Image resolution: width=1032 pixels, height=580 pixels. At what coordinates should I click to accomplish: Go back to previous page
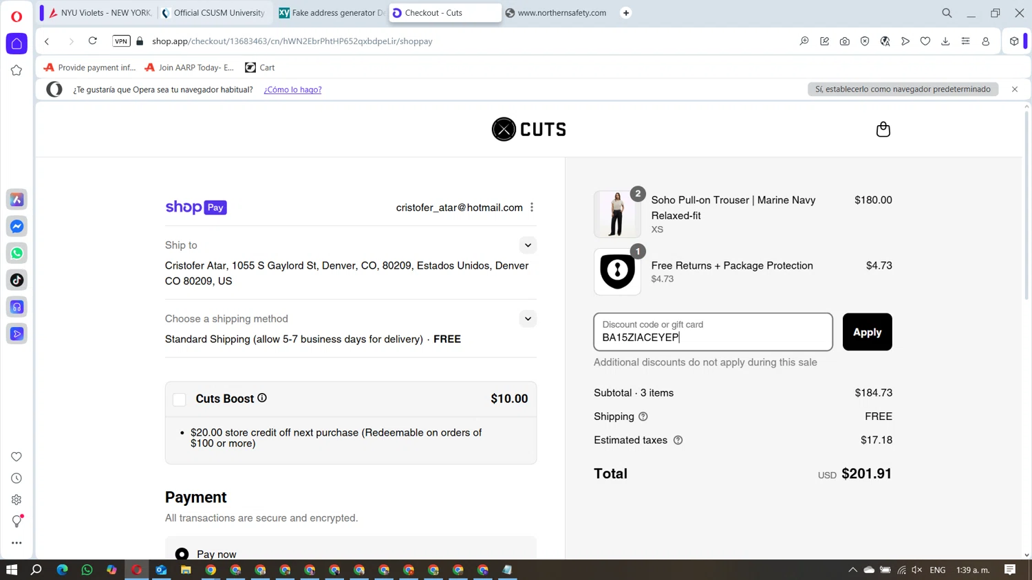[47, 41]
